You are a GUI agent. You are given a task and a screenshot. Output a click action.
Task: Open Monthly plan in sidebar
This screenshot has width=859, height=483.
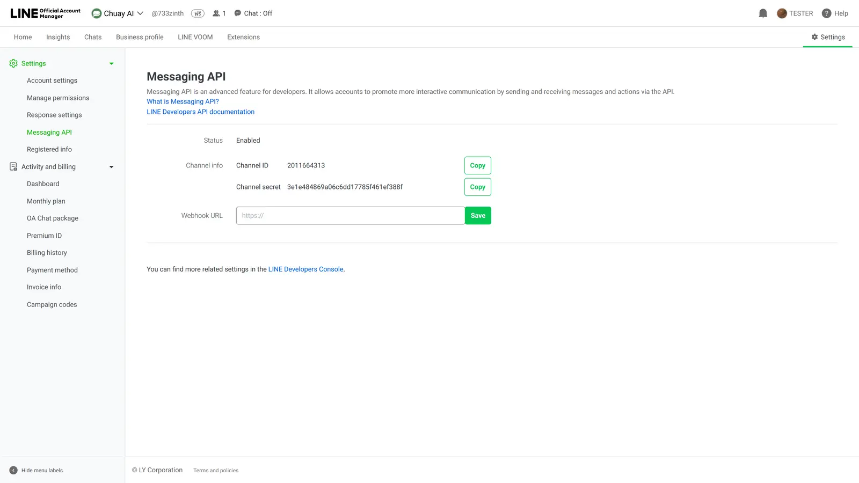pos(46,201)
